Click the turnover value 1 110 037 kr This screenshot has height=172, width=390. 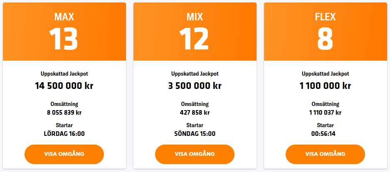(x=325, y=113)
